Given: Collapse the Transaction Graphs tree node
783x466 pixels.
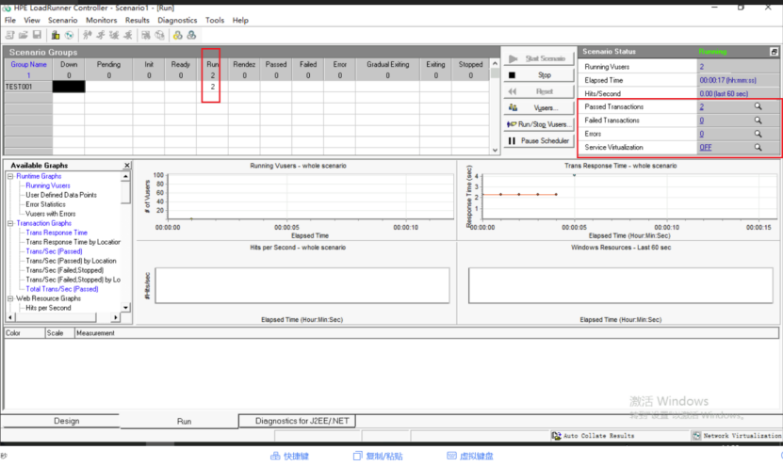Looking at the screenshot, I should [10, 223].
